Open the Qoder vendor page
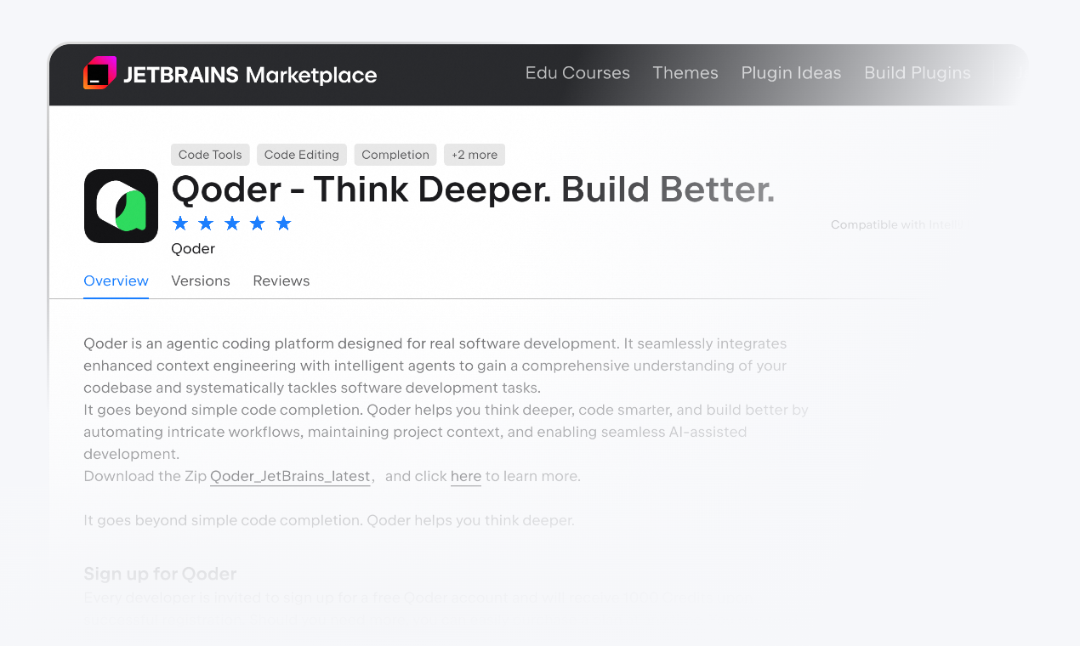1080x646 pixels. [193, 248]
